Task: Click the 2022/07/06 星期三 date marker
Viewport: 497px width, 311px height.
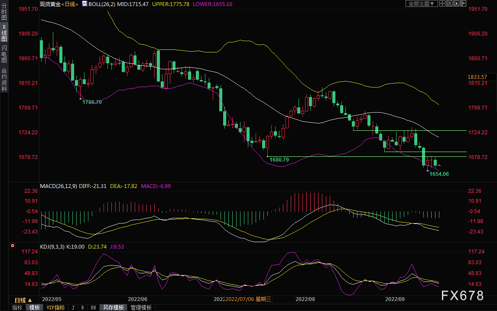Action: tap(248, 299)
